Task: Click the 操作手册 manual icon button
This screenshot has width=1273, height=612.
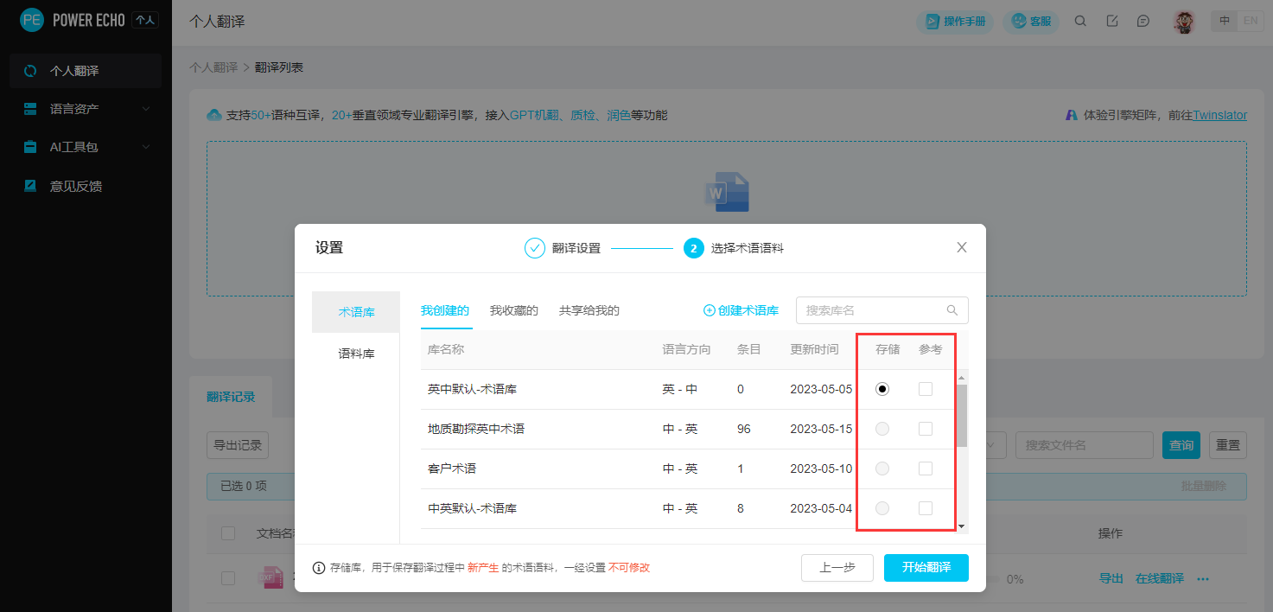Action: [954, 22]
